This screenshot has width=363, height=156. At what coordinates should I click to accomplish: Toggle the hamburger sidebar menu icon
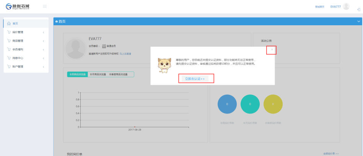pyautogui.click(x=45, y=6)
